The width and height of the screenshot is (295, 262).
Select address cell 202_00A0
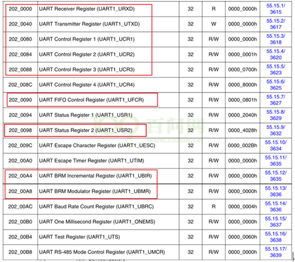20,160
